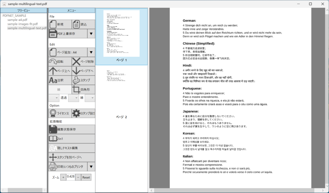This screenshot has height=193, width=329.
Task: Expand the ページ追加 : A4 dropdown arrow
Action: point(91,52)
